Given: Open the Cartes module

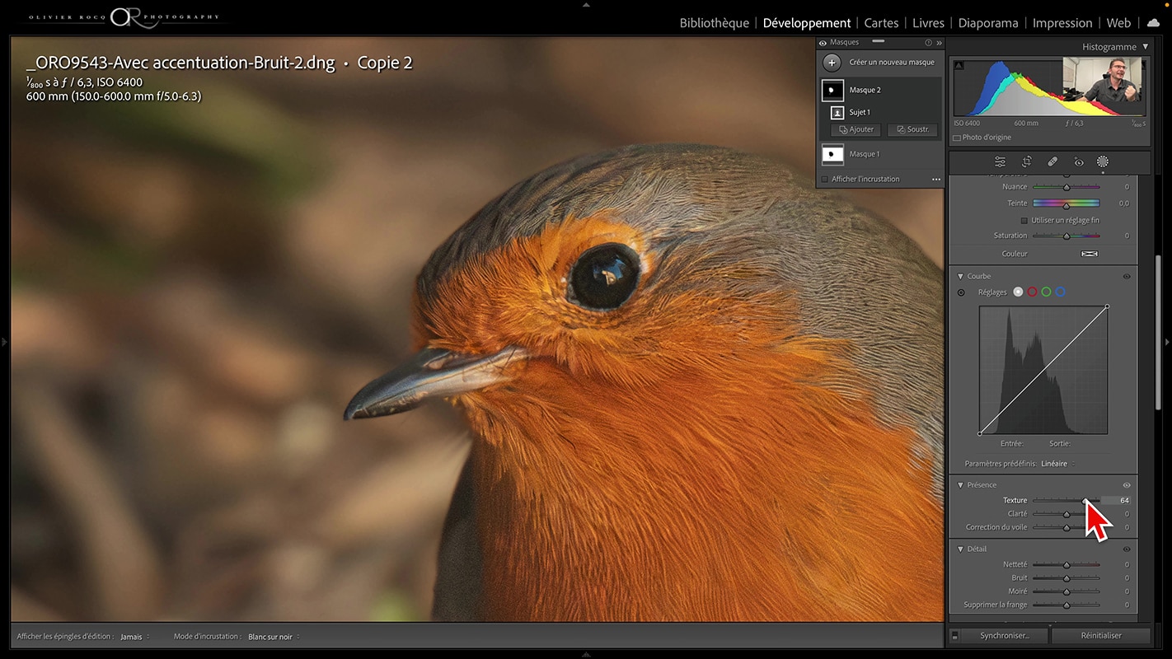Looking at the screenshot, I should (x=881, y=23).
